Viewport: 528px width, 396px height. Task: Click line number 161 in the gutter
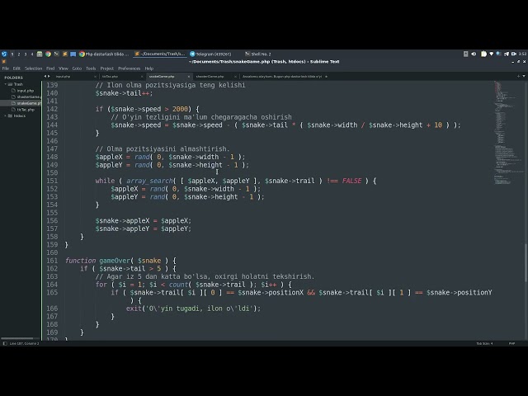52,261
